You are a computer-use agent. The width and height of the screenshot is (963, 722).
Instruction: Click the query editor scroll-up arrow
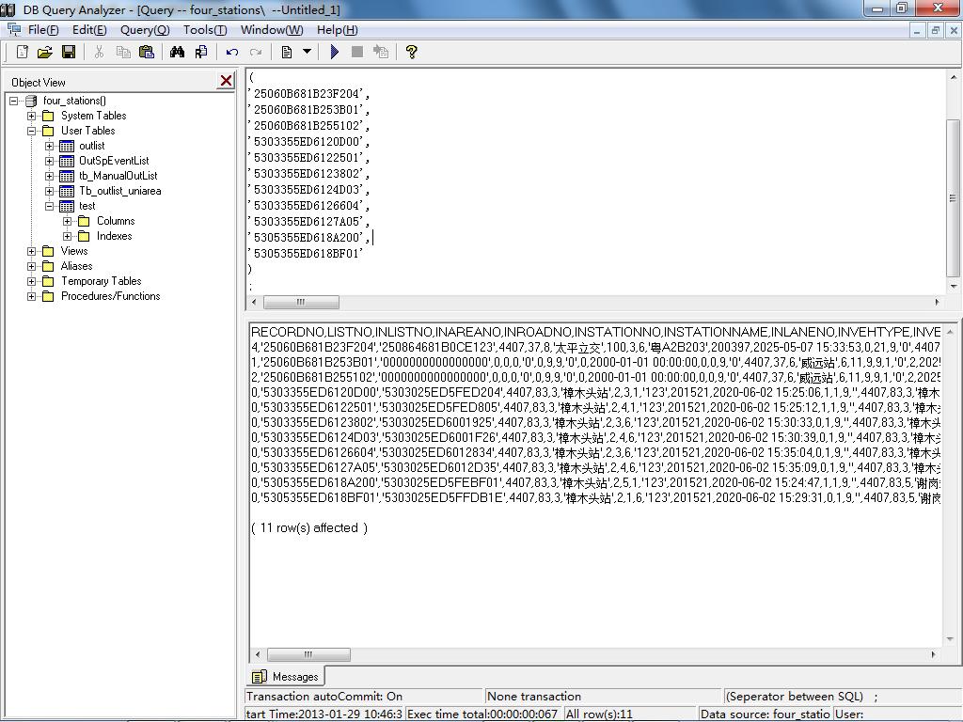point(954,78)
